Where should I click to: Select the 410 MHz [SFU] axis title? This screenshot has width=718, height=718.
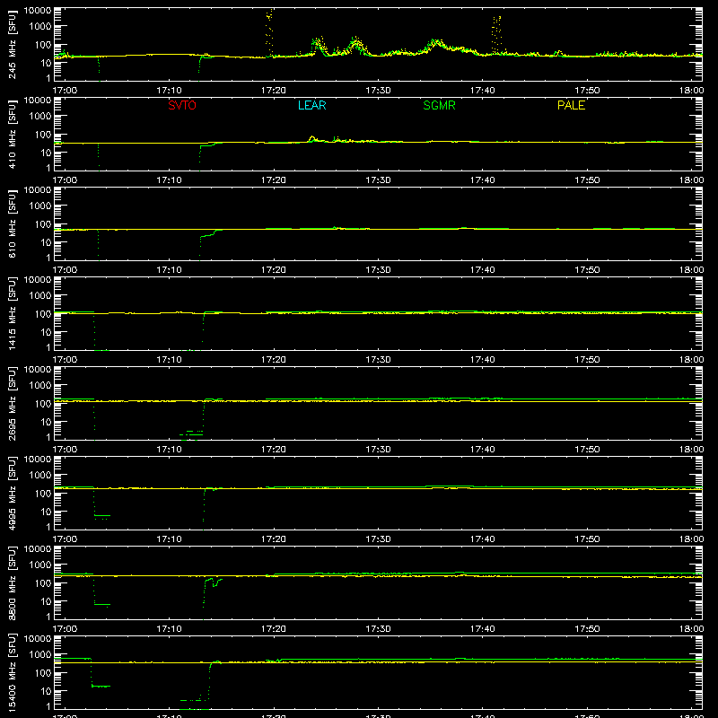[13, 134]
